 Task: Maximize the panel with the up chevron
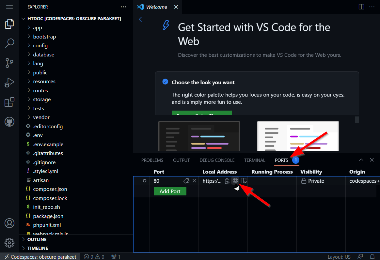(361, 160)
